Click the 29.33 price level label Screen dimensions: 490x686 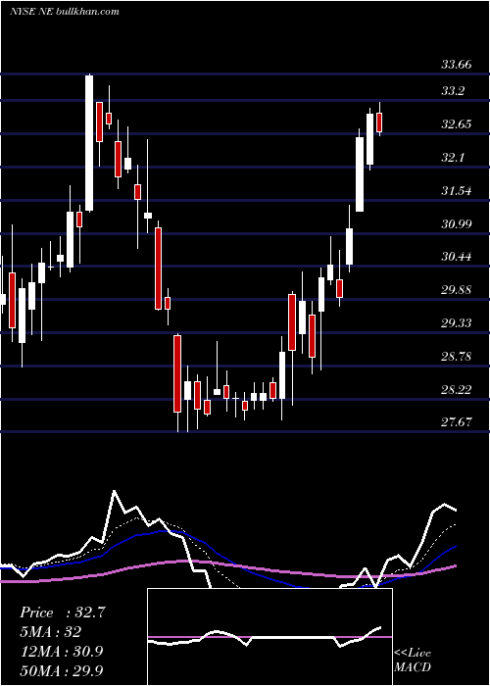[x=457, y=322]
